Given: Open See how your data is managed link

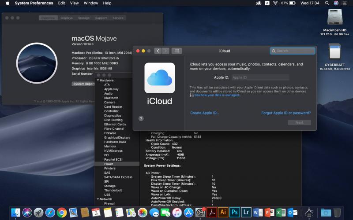Looking at the screenshot, I should click(218, 95).
